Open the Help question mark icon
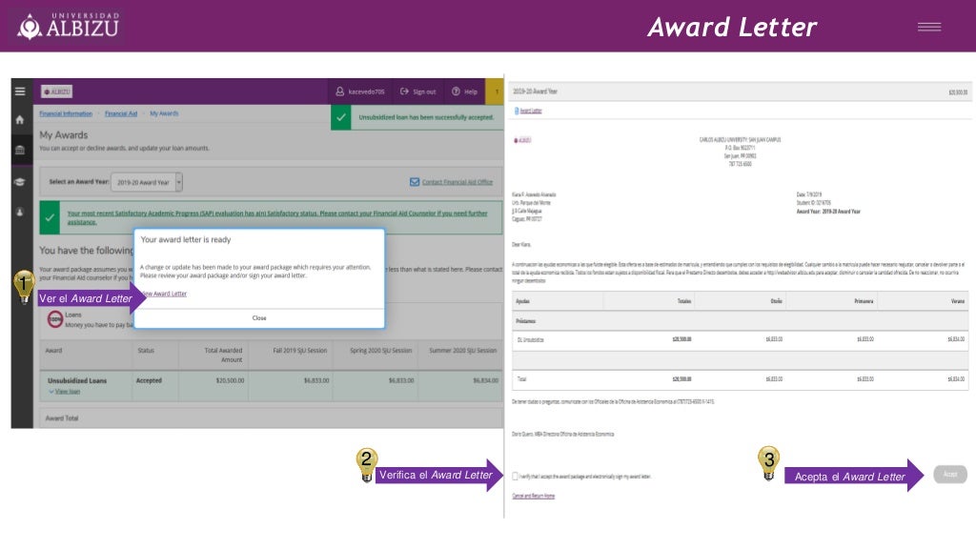The width and height of the screenshot is (976, 550). point(456,92)
